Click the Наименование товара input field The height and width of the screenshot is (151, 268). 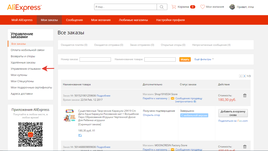pyautogui.click(x=160, y=59)
